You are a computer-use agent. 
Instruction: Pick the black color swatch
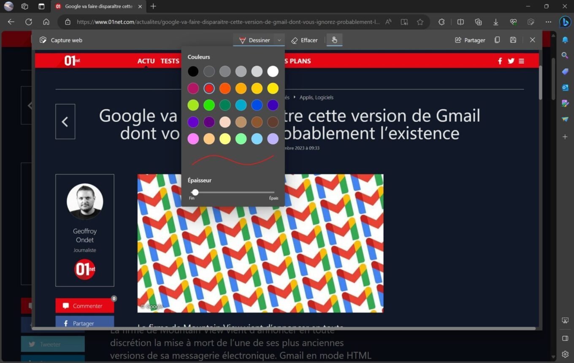pos(193,71)
